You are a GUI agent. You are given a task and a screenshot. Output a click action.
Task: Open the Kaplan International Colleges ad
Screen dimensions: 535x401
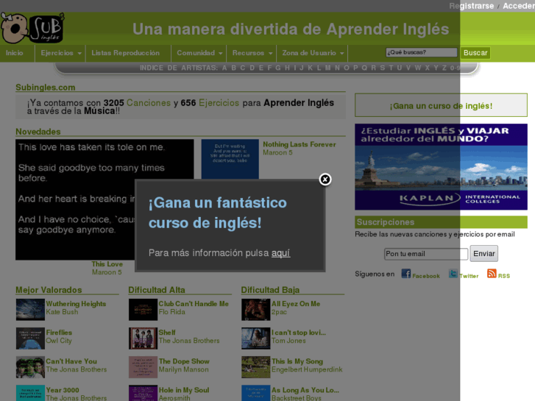coord(441,167)
